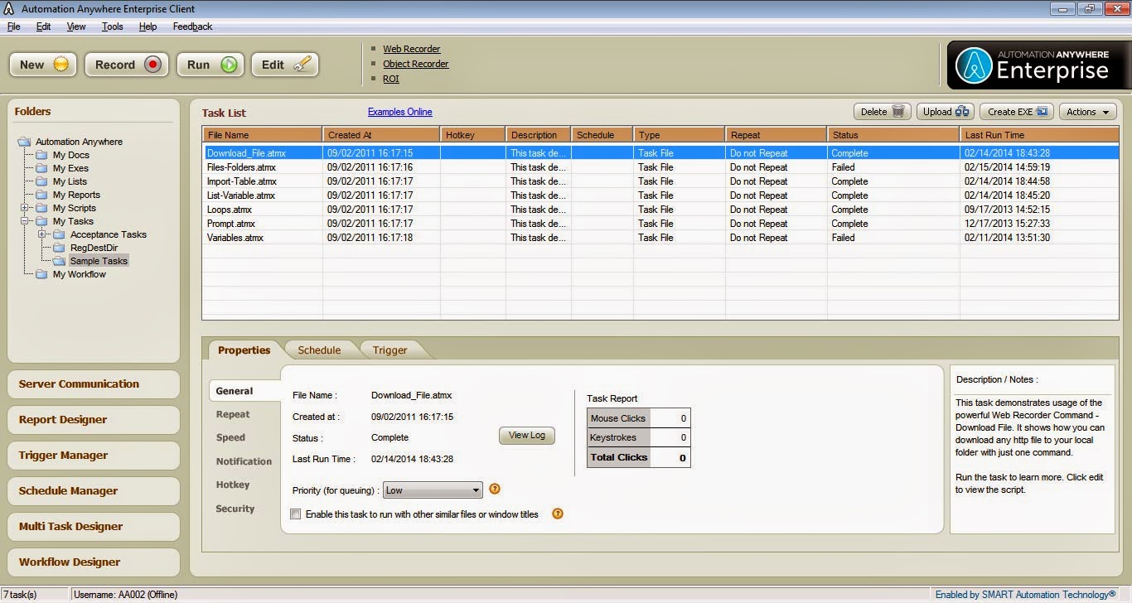Select the Properties tab
Image resolution: width=1132 pixels, height=603 pixels.
[x=244, y=350]
